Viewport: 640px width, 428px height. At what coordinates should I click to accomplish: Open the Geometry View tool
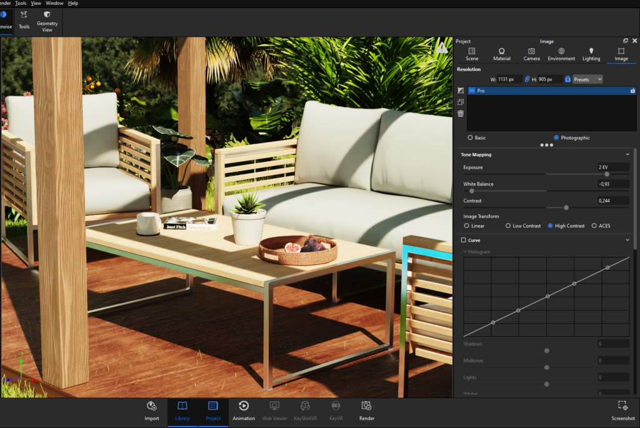point(47,21)
